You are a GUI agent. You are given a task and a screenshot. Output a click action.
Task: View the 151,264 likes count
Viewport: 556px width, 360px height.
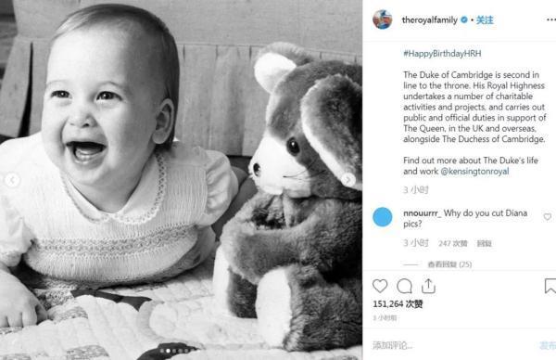tap(398, 304)
